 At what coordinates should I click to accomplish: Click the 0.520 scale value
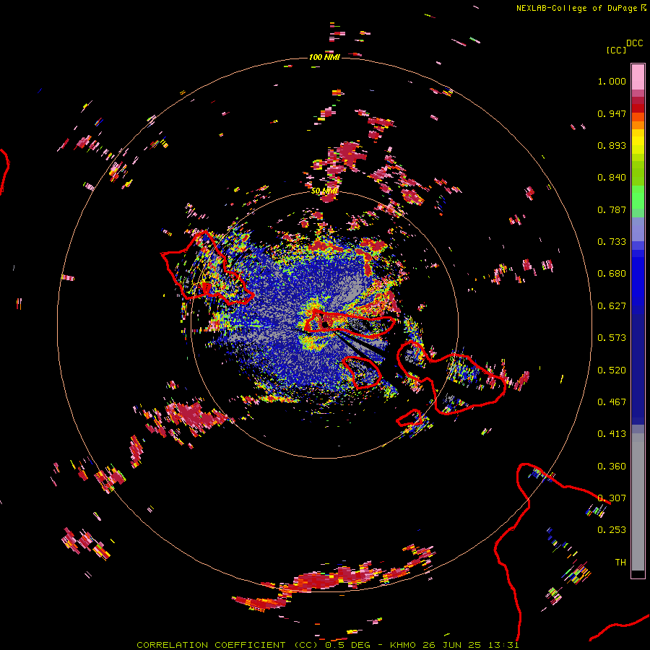612,370
